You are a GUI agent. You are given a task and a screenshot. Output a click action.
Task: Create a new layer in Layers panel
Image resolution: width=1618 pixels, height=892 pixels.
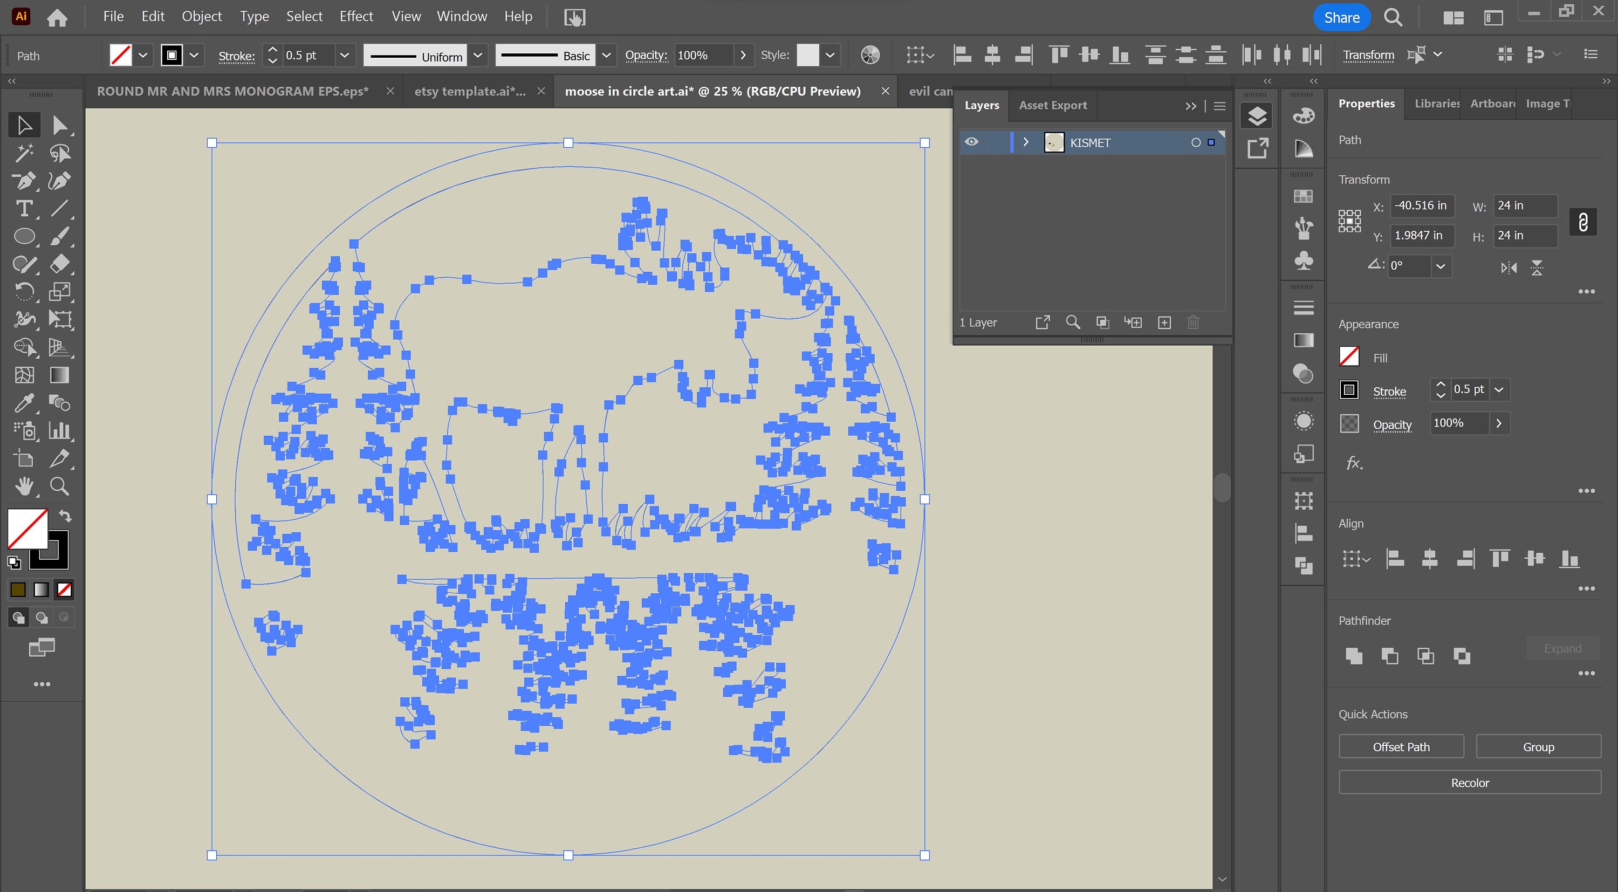click(x=1164, y=323)
